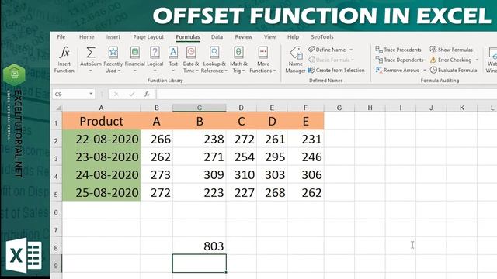
Task: Expand the AutoSum dropdown arrow
Action: point(91,71)
